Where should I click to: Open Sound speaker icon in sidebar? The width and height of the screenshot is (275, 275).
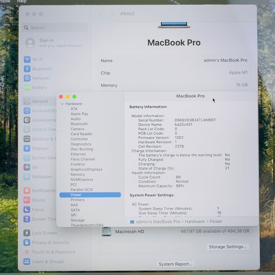27,200
